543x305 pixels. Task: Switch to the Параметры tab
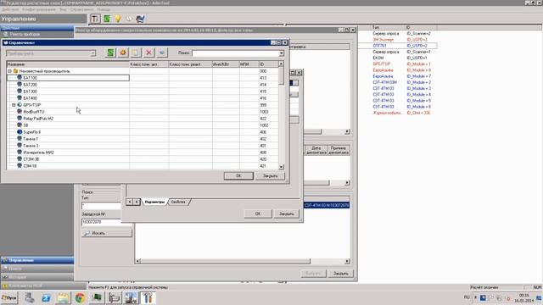pos(154,202)
